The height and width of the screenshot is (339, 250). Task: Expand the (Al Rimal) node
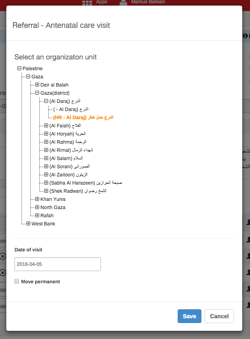click(x=46, y=150)
